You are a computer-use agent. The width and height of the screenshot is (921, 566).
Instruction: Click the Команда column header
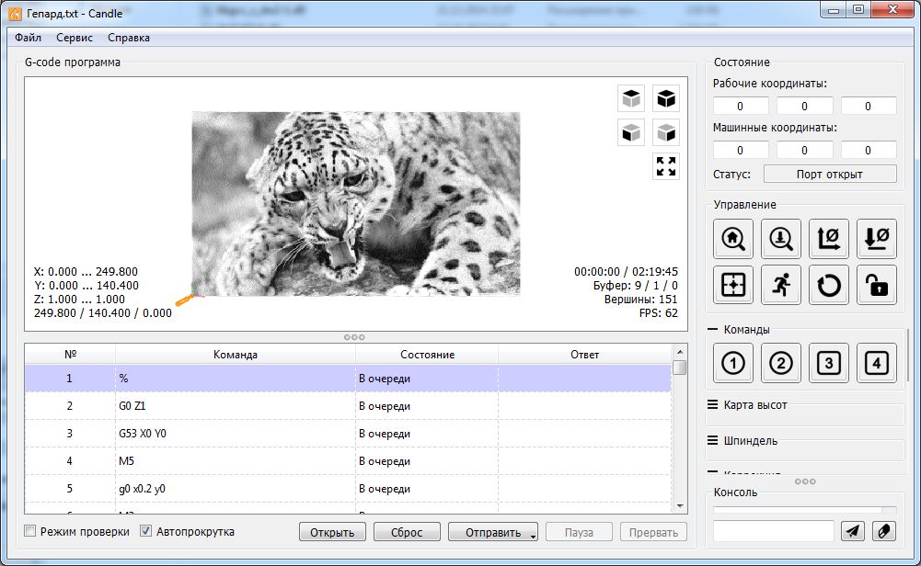coord(236,355)
